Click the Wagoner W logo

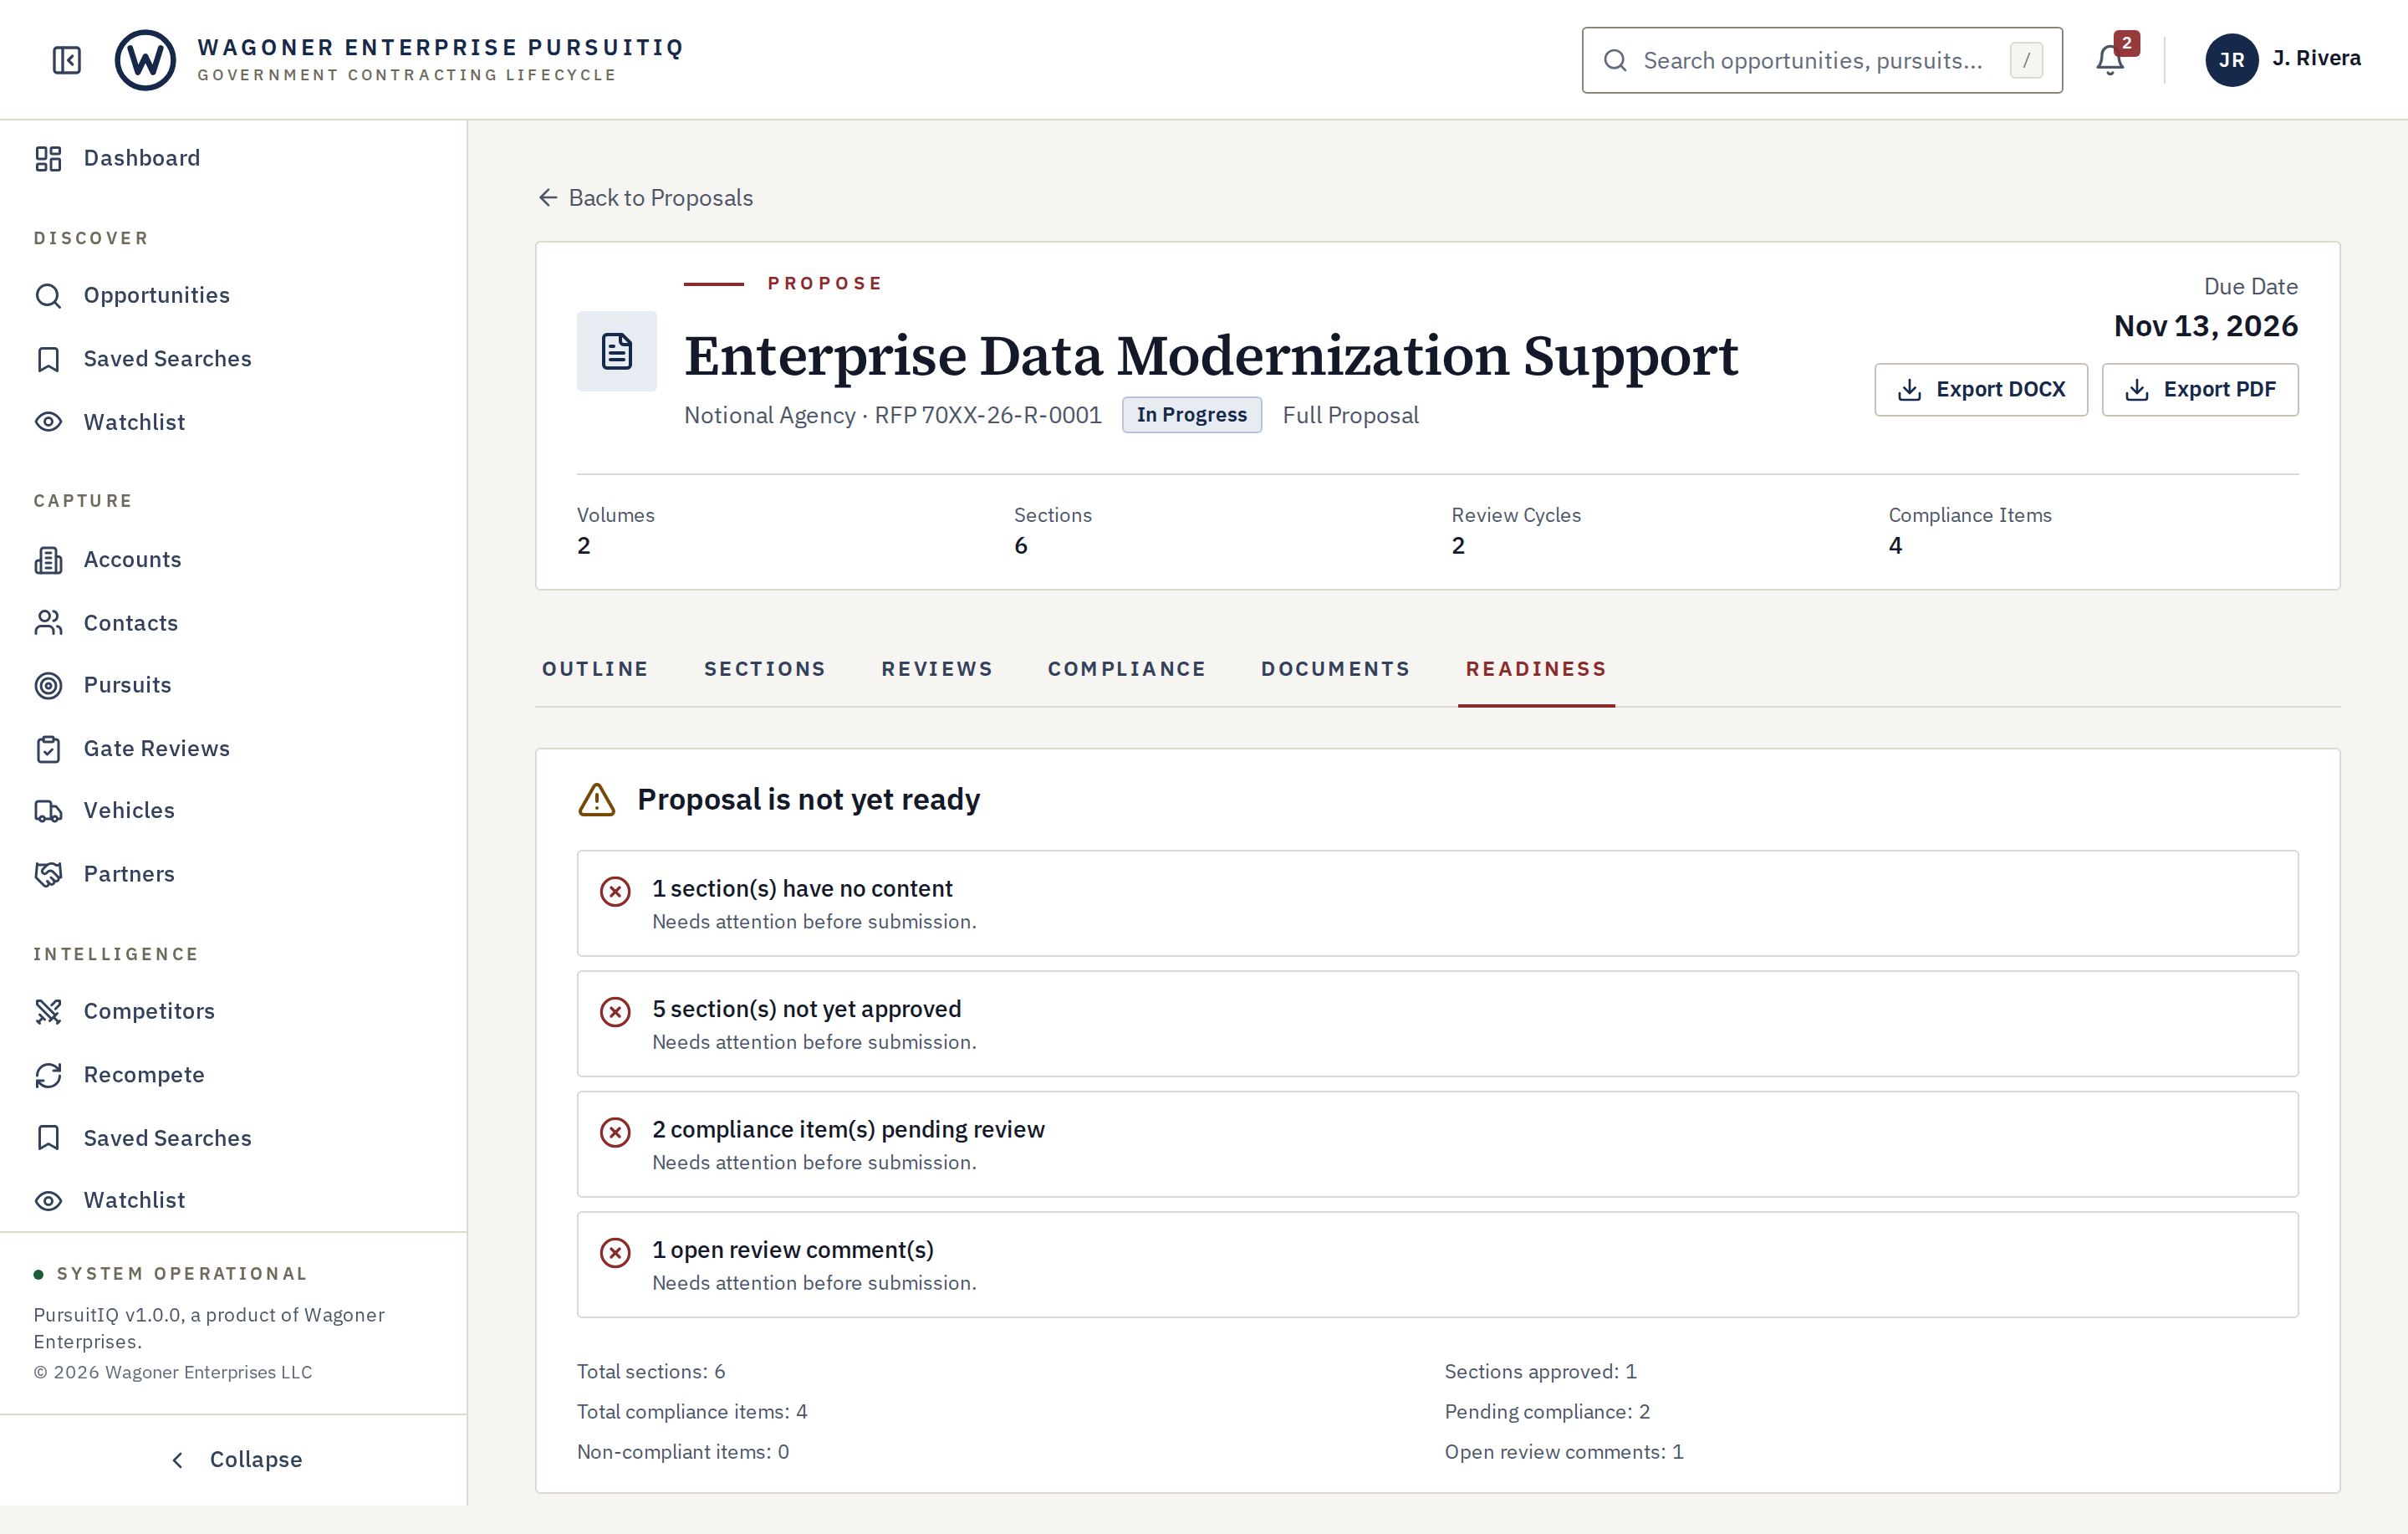(145, 60)
